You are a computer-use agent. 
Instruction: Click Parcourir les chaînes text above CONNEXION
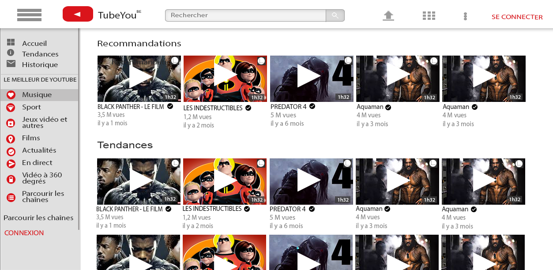38,217
